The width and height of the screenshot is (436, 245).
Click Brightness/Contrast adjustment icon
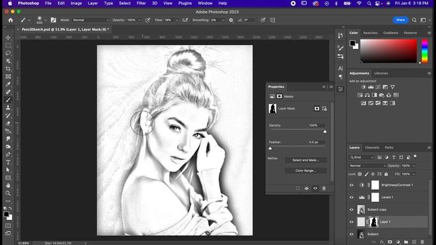click(x=363, y=87)
